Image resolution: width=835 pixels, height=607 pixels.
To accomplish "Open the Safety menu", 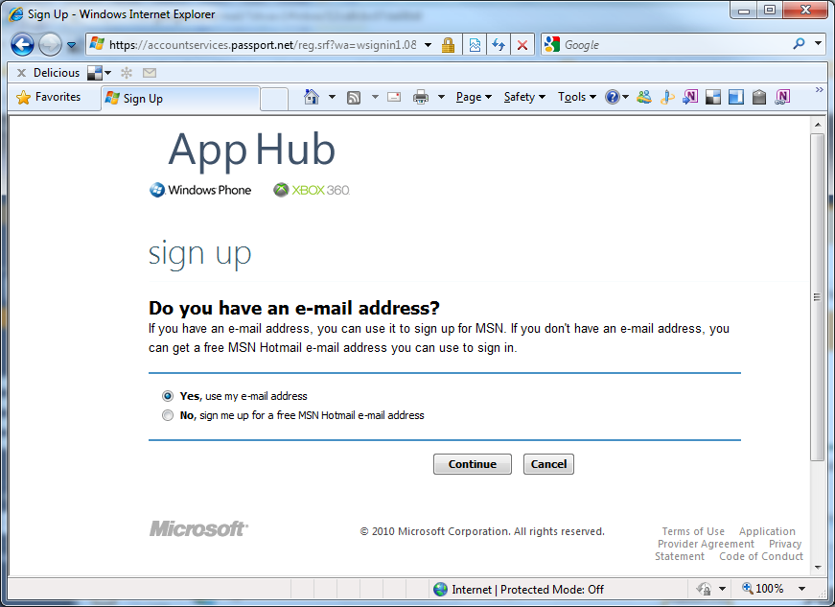I will click(524, 97).
